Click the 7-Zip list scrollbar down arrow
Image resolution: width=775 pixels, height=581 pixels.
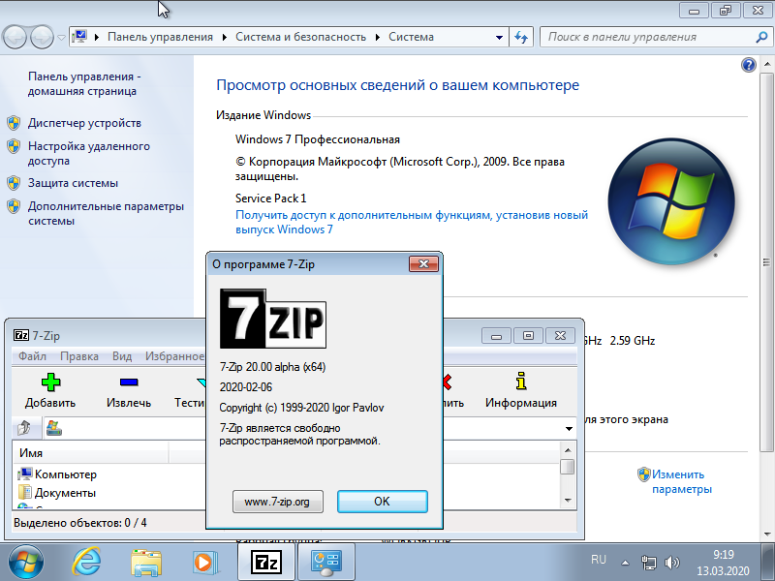coord(568,501)
